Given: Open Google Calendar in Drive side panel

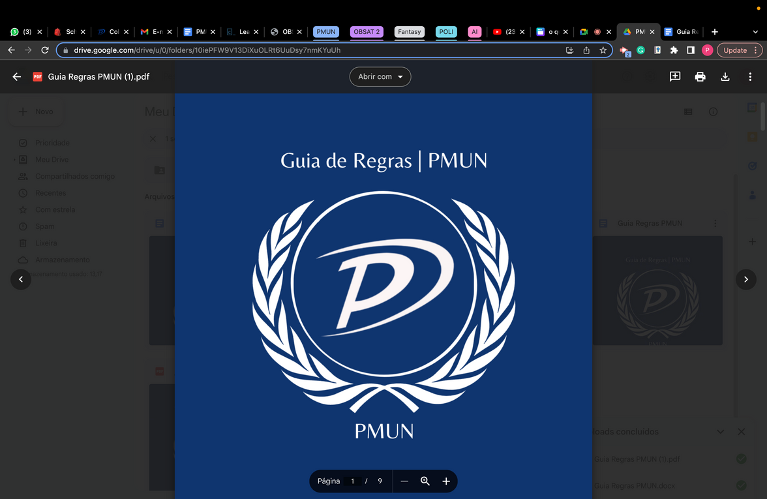Looking at the screenshot, I should click(x=753, y=108).
